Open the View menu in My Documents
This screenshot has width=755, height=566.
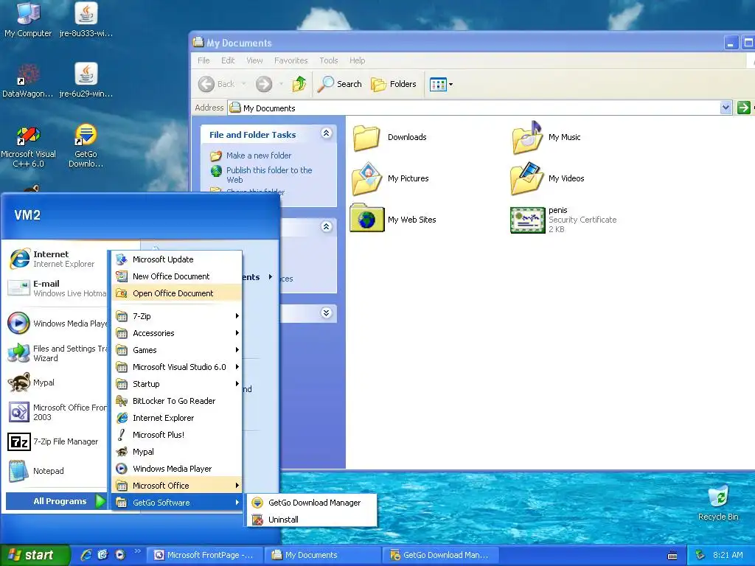[x=254, y=60]
